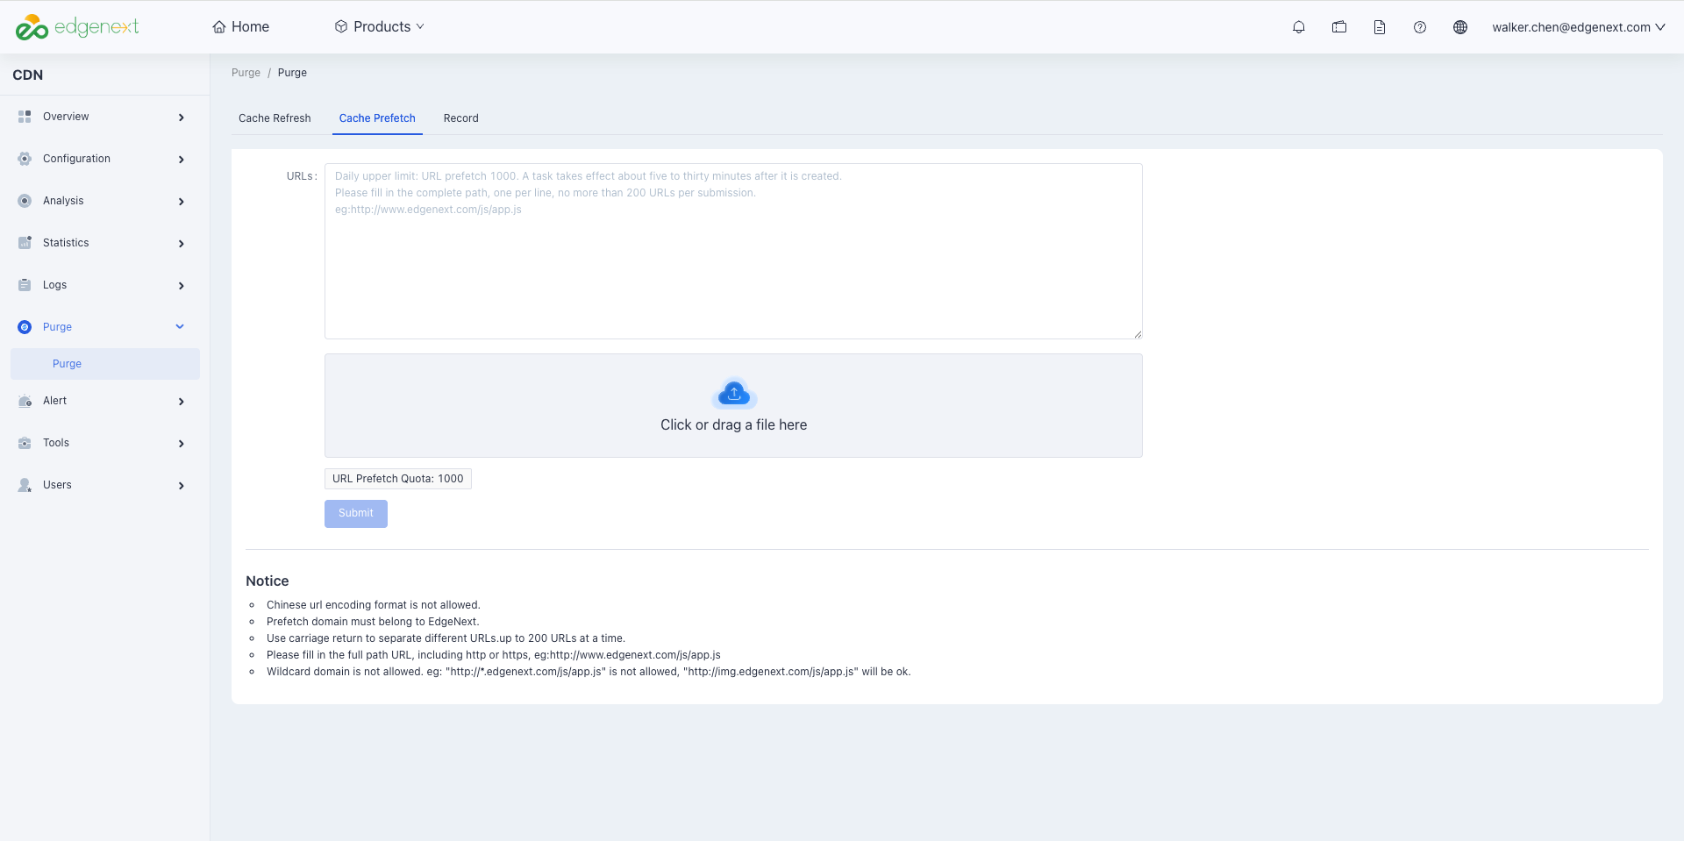The height and width of the screenshot is (841, 1684).
Task: Open the document icon in header
Action: [x=1380, y=27]
